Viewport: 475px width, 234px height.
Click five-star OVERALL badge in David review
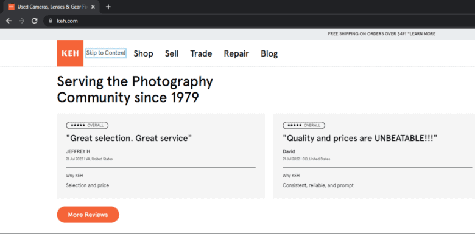click(x=304, y=125)
